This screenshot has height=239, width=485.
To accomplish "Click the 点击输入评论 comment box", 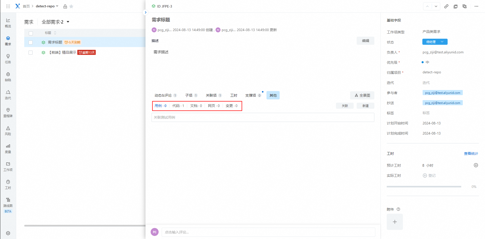I will coord(269,232).
